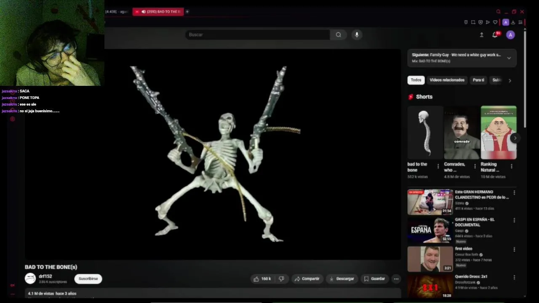Show next Shorts with the arrow

(x=515, y=138)
